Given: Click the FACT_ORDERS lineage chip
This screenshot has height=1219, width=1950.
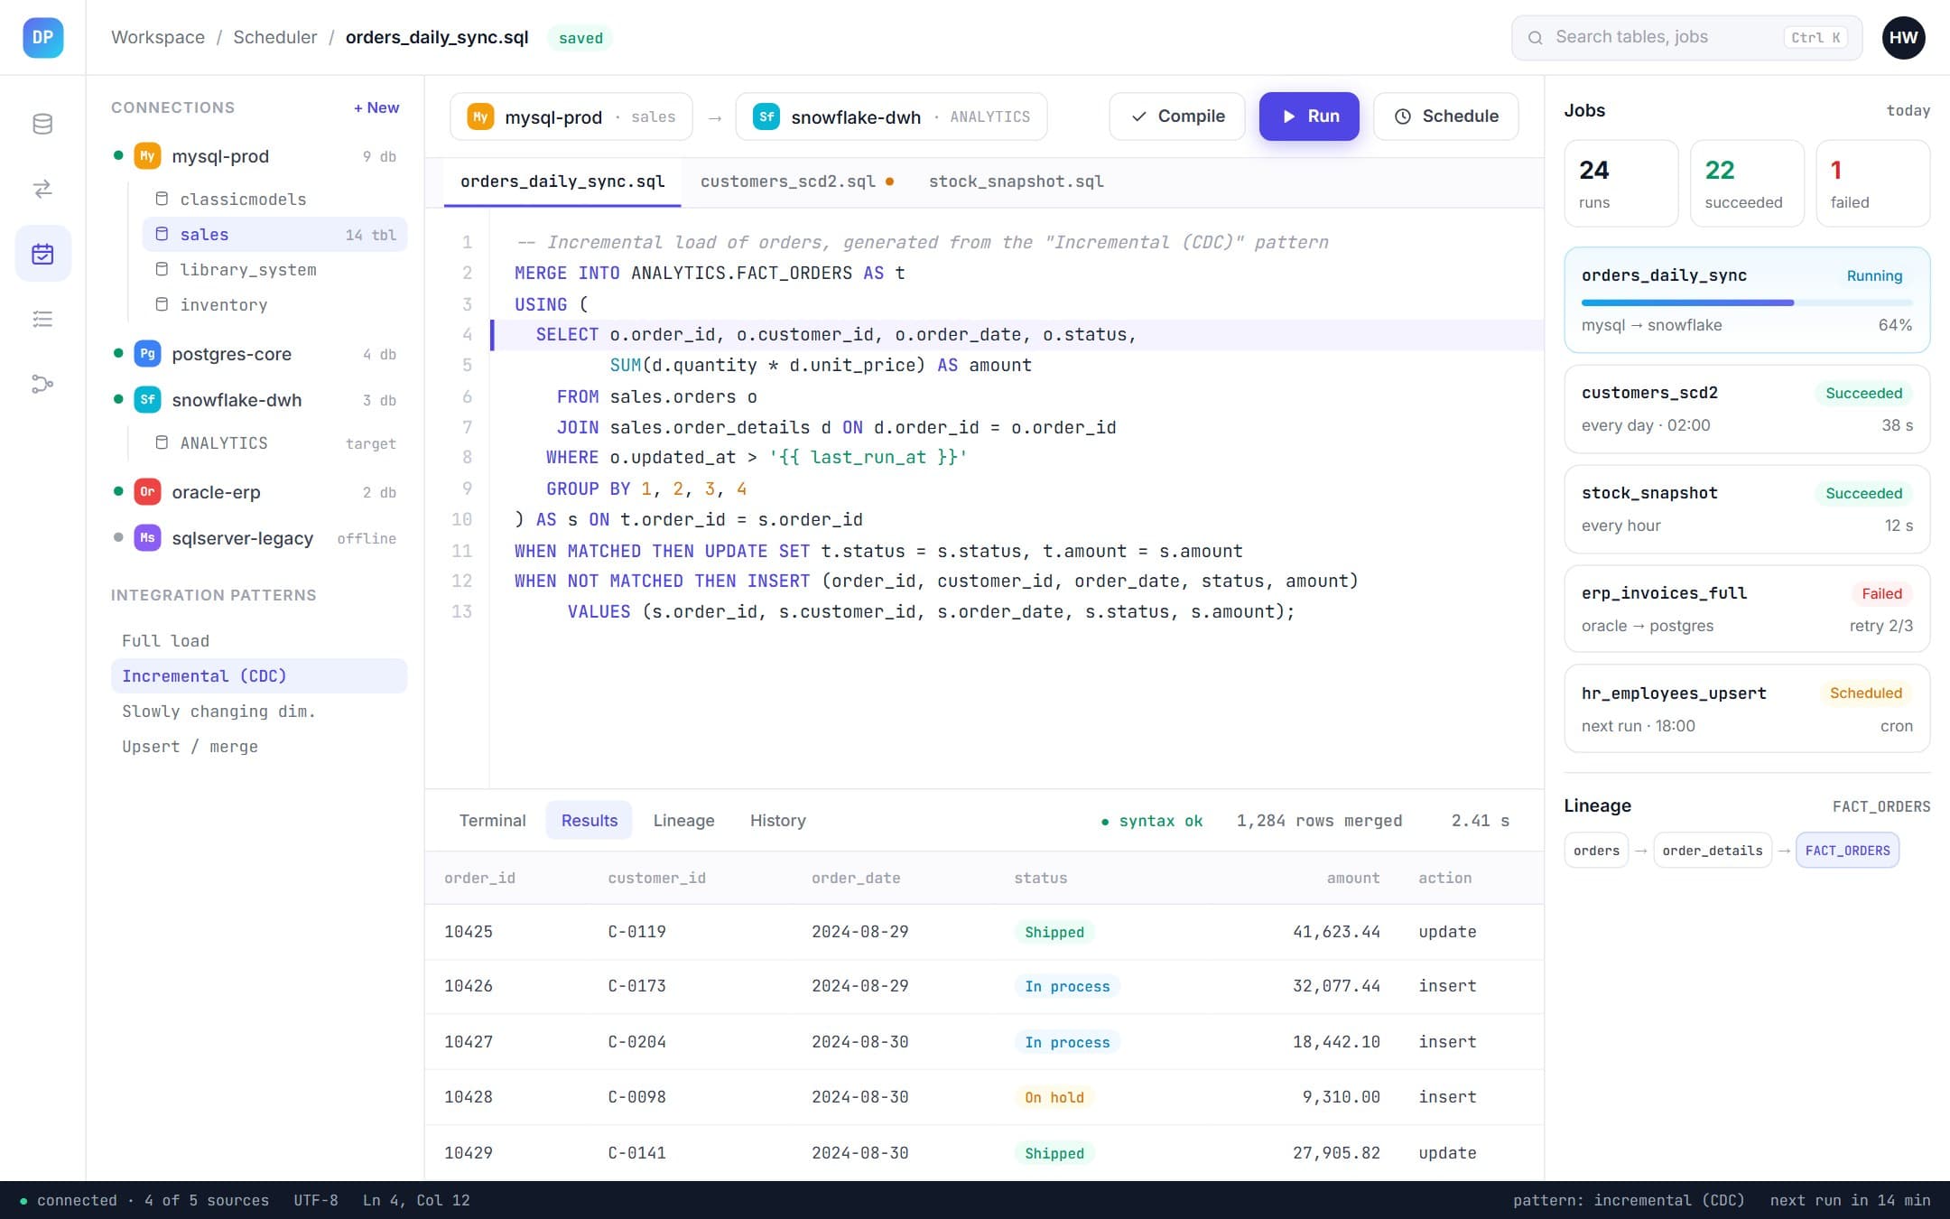Looking at the screenshot, I should tap(1847, 851).
